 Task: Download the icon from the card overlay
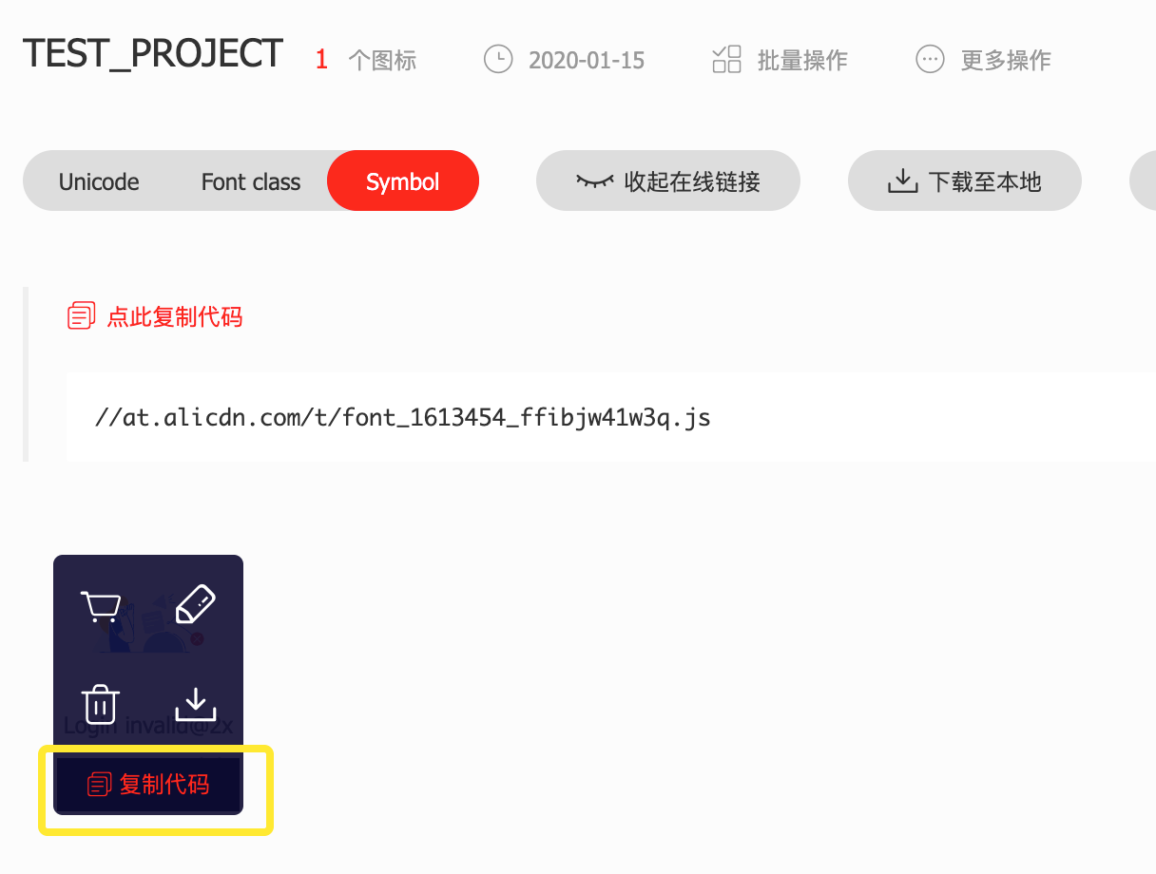coord(196,704)
